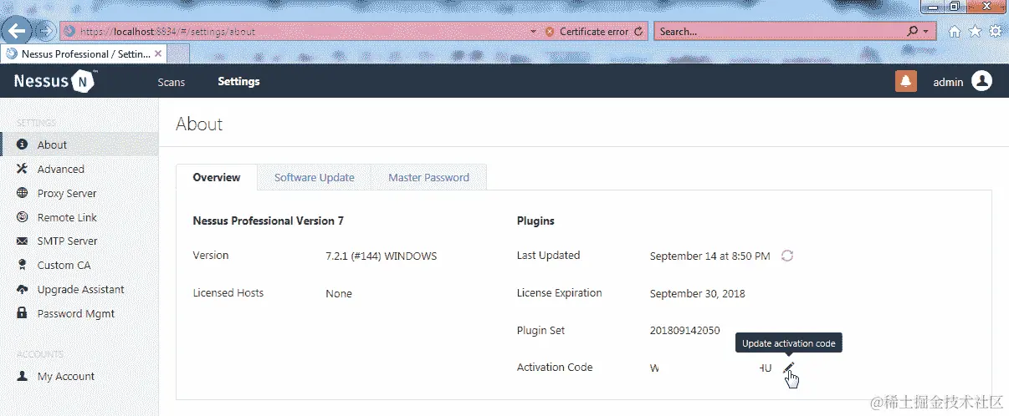Click the search magnifier icon
1009x416 pixels.
(x=913, y=31)
